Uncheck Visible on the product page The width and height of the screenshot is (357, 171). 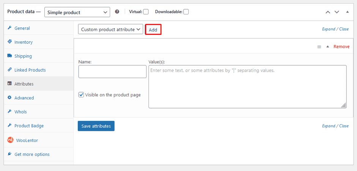click(x=81, y=94)
